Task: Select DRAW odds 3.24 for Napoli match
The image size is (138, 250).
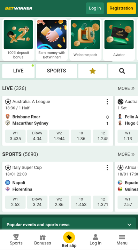Action: (x=37, y=202)
